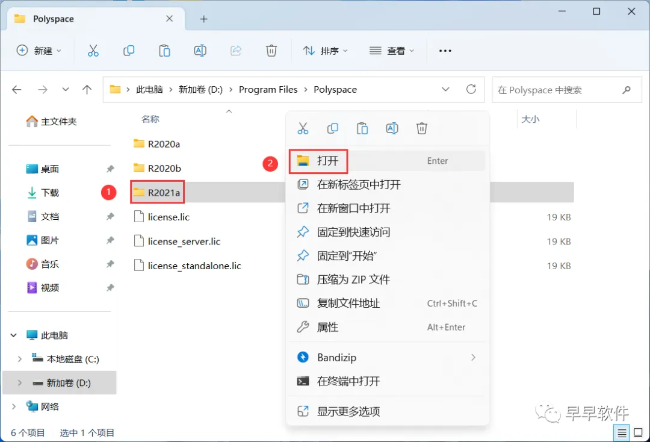The image size is (650, 442).
Task: Sort by the 名称 column header
Action: (150, 119)
